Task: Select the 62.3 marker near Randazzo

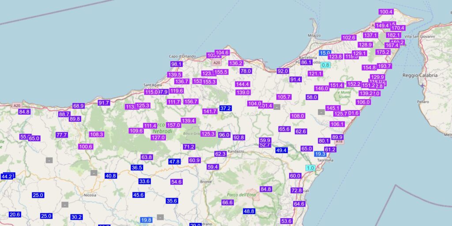Action: coord(221,154)
